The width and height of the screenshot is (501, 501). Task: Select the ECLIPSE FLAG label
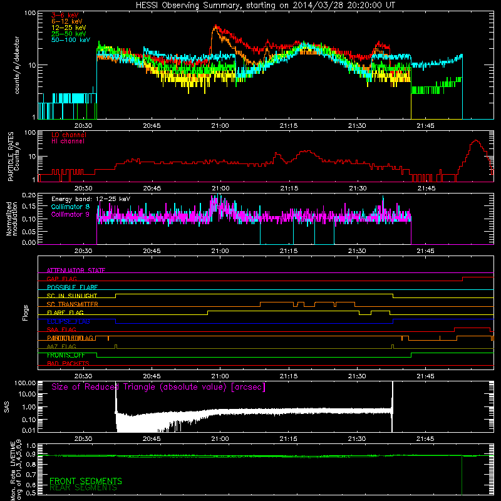(x=68, y=321)
